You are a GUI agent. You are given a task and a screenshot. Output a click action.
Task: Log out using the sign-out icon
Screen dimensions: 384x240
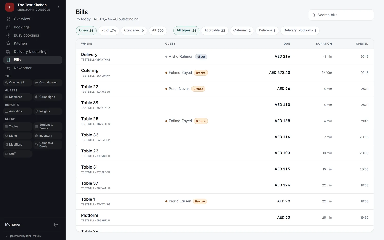click(x=56, y=225)
